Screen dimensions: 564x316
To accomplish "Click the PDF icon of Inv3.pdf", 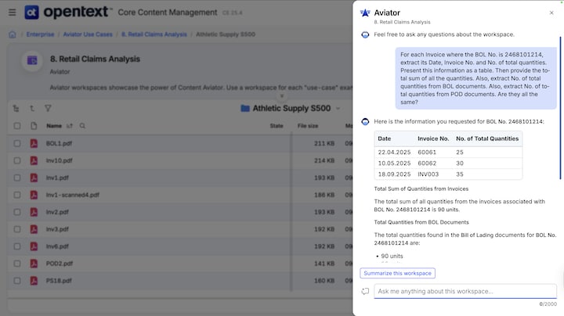I will point(34,229).
